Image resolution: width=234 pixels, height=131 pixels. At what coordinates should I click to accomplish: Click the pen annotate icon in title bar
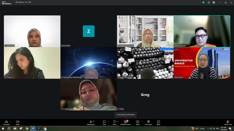[209, 3]
